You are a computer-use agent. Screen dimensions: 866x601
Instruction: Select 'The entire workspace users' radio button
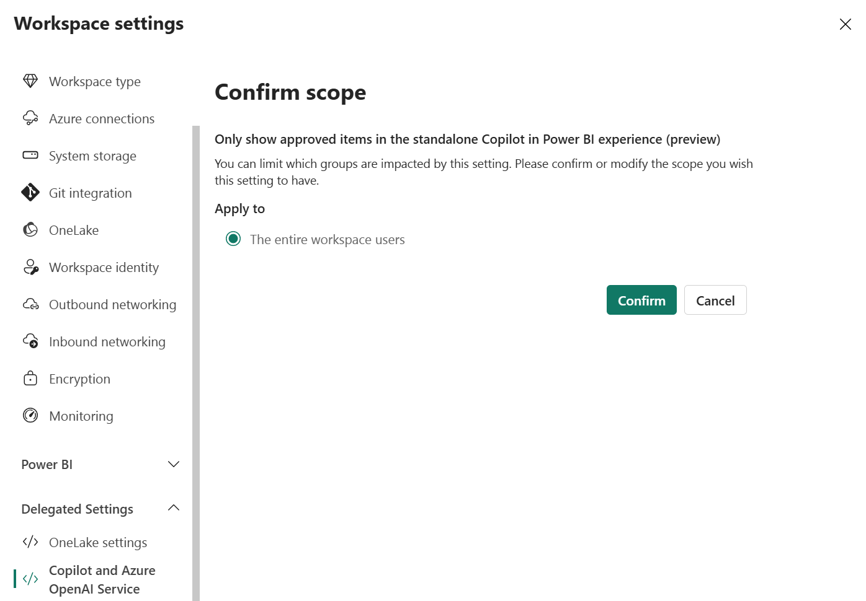(x=233, y=239)
